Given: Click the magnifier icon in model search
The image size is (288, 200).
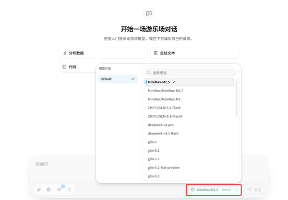Looking at the screenshot, I should tap(149, 73).
